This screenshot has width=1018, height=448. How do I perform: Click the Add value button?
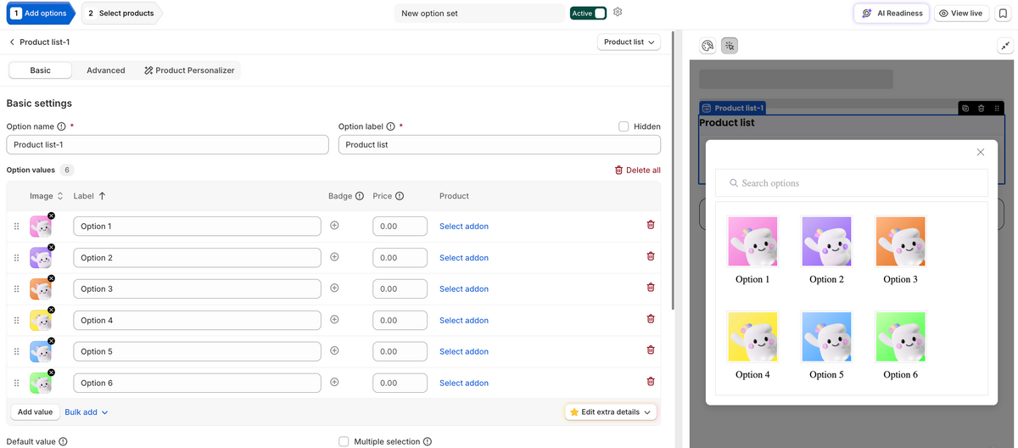(x=35, y=412)
